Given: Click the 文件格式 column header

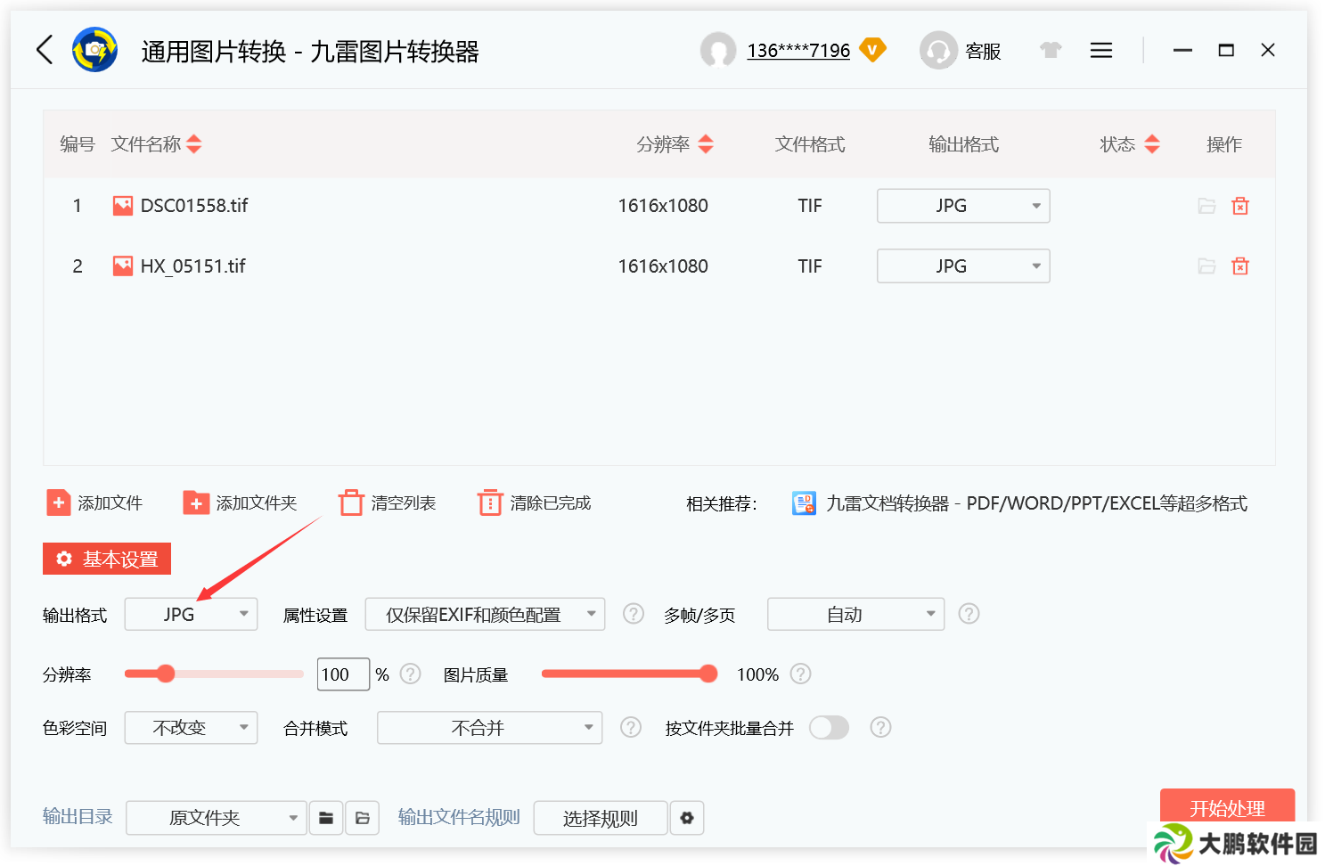Looking at the screenshot, I should pyautogui.click(x=810, y=144).
